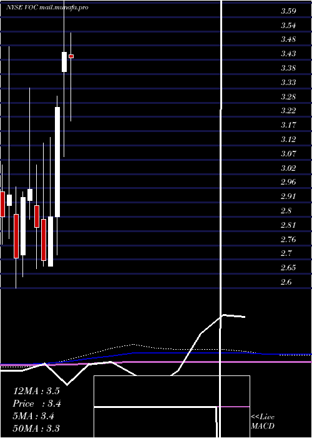Viewport: 312px width, 438px height.
Task: Click the 2.81 price axis label
Action: 288,225
